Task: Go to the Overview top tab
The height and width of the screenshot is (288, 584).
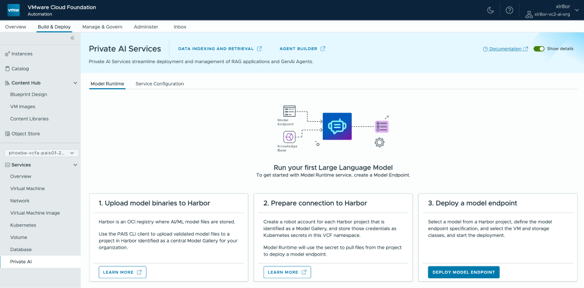Action: (15, 27)
